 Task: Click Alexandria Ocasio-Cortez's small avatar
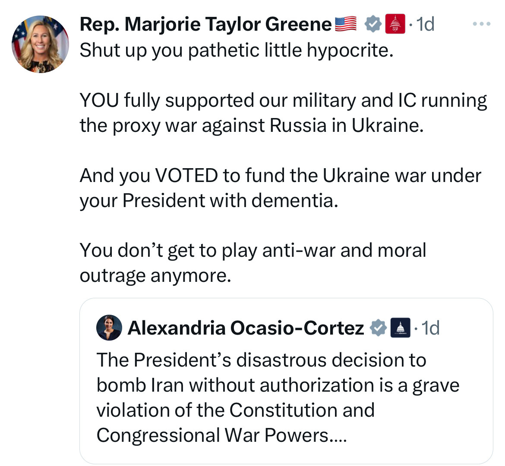click(x=109, y=328)
